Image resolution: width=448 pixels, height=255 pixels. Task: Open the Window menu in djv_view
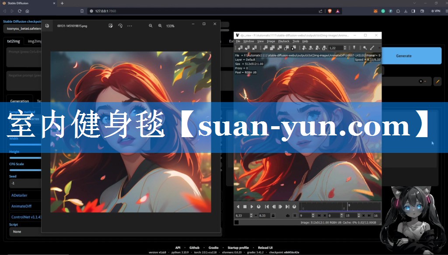pos(248,41)
